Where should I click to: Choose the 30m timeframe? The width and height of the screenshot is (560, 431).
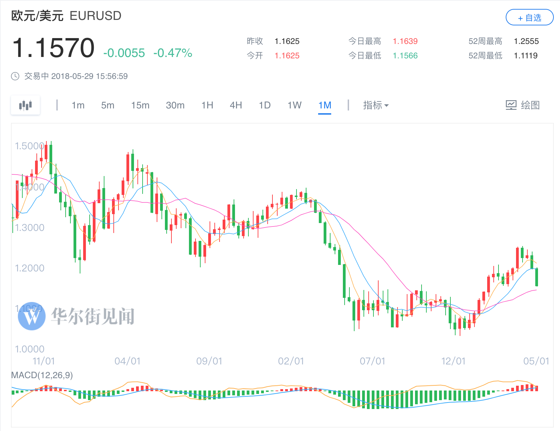point(175,105)
